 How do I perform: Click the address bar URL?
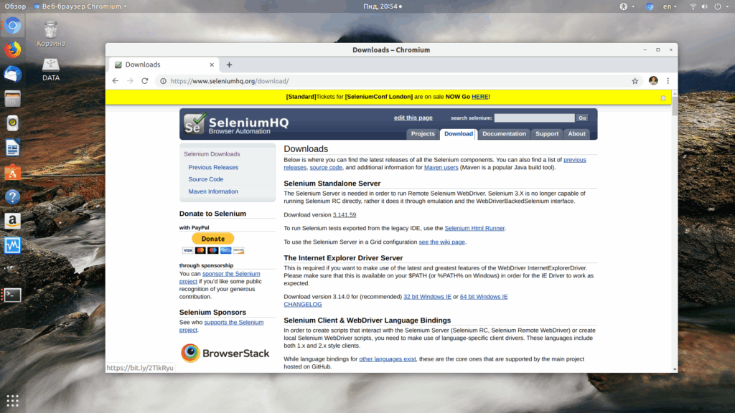click(x=229, y=81)
